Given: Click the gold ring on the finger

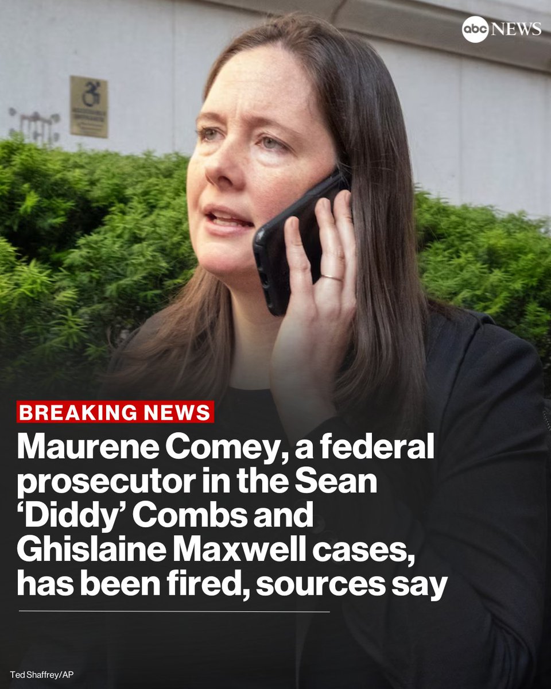Looking at the screenshot, I should 332,279.
